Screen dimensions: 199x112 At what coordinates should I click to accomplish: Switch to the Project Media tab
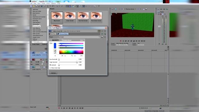pos(36,44)
